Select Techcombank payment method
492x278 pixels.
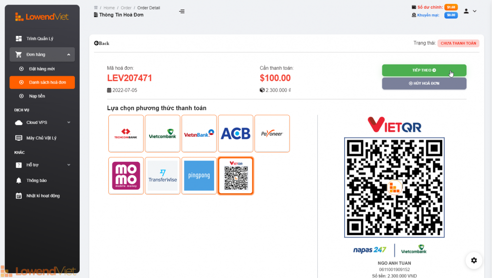[126, 133]
